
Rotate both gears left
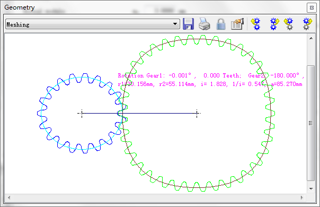click(x=256, y=24)
